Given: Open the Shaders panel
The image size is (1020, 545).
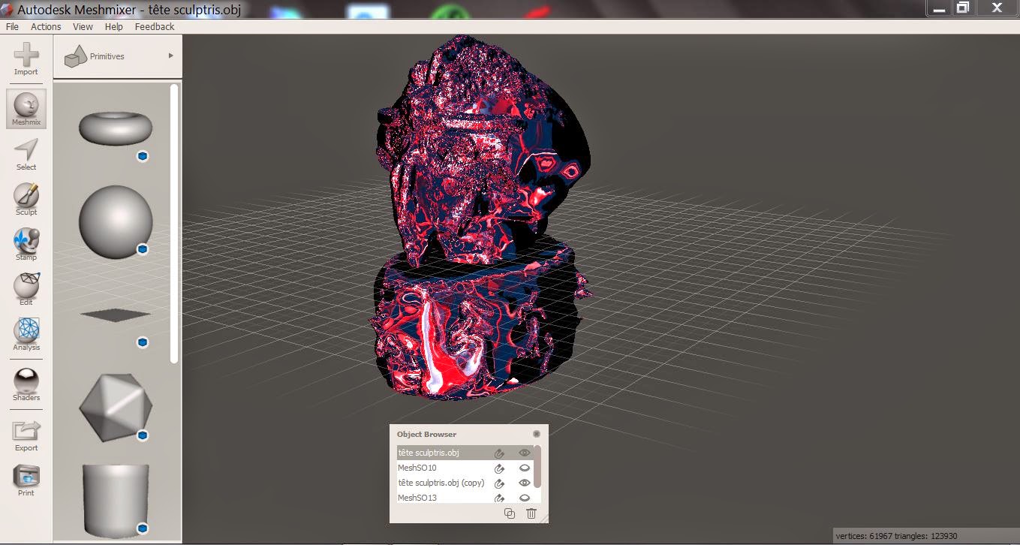Looking at the screenshot, I should click(26, 385).
